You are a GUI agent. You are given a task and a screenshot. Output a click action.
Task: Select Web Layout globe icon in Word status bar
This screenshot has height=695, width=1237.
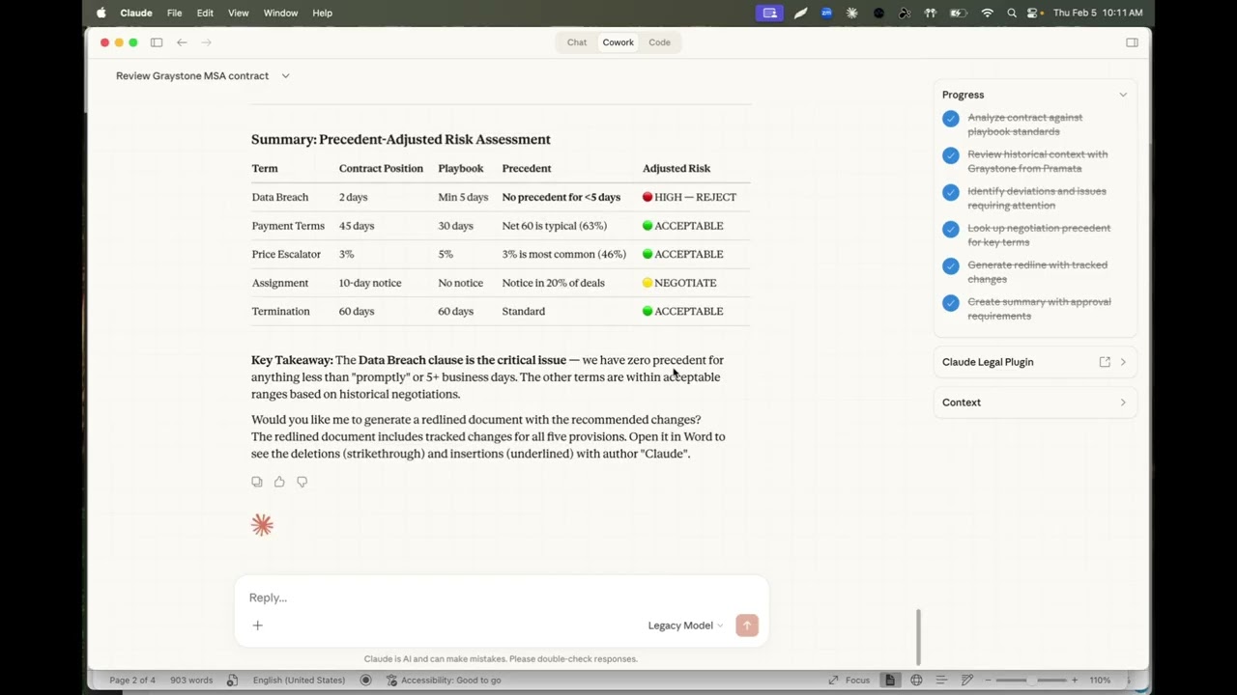pyautogui.click(x=916, y=680)
